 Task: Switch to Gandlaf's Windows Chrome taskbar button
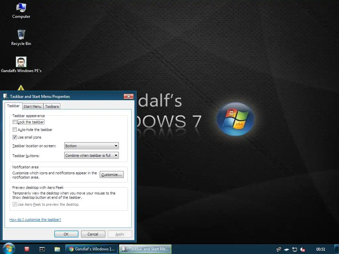[92, 249]
